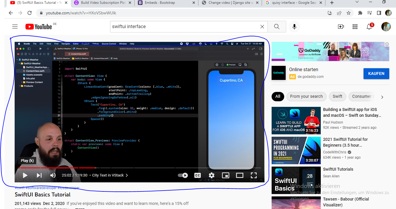Toggle closed captions CC button
396x209 pixels.
pyautogui.click(x=198, y=175)
